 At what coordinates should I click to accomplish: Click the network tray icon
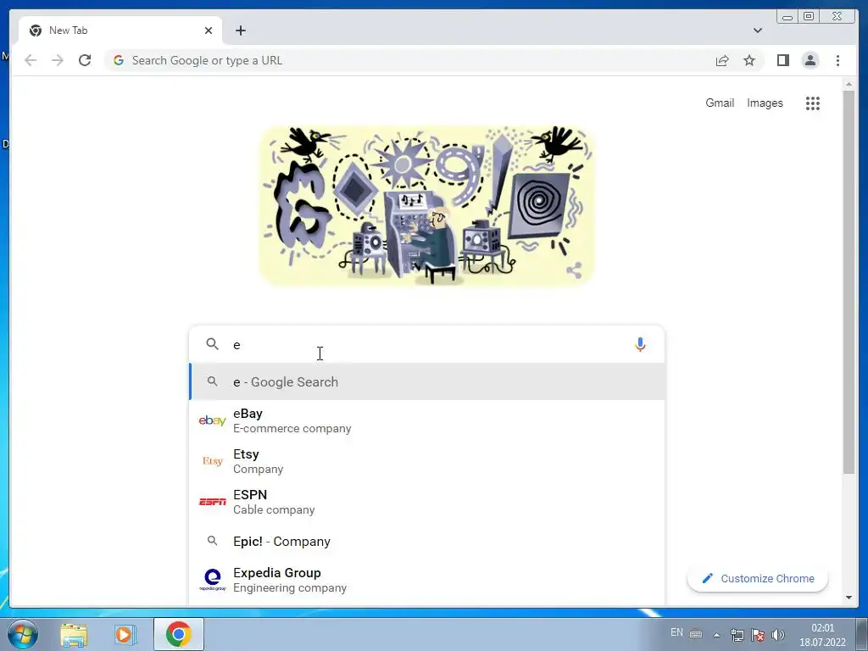point(737,635)
